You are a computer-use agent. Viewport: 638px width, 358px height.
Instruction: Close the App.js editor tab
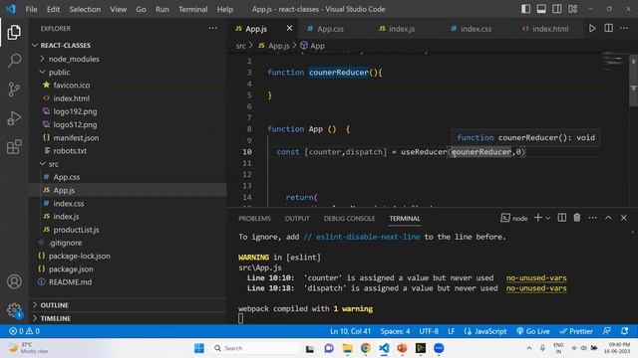coord(289,29)
